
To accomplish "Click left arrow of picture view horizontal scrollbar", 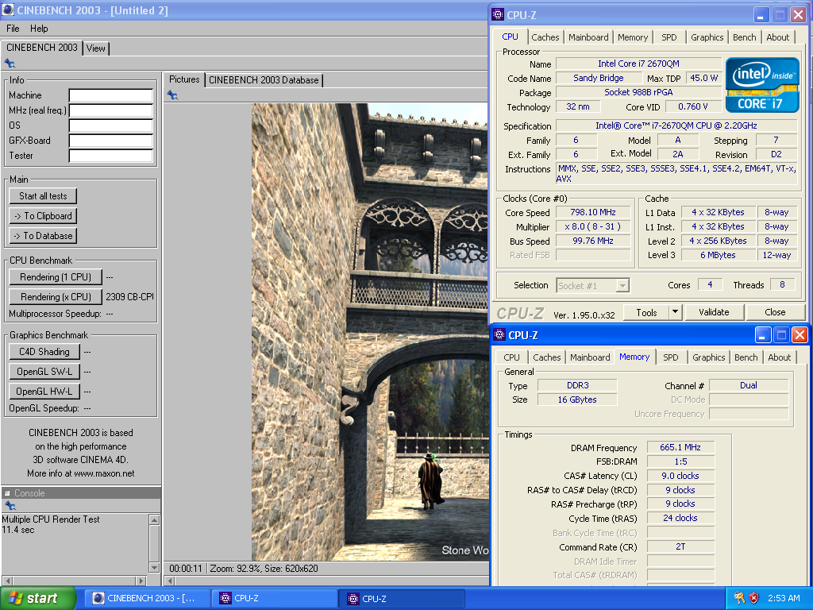I will pos(170,581).
